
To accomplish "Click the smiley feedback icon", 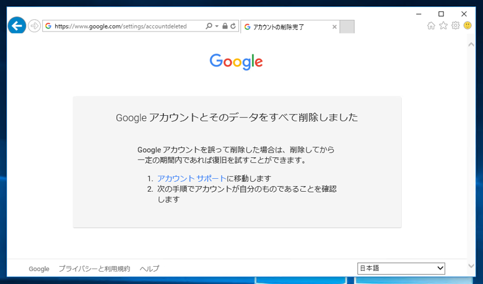I will click(x=468, y=25).
